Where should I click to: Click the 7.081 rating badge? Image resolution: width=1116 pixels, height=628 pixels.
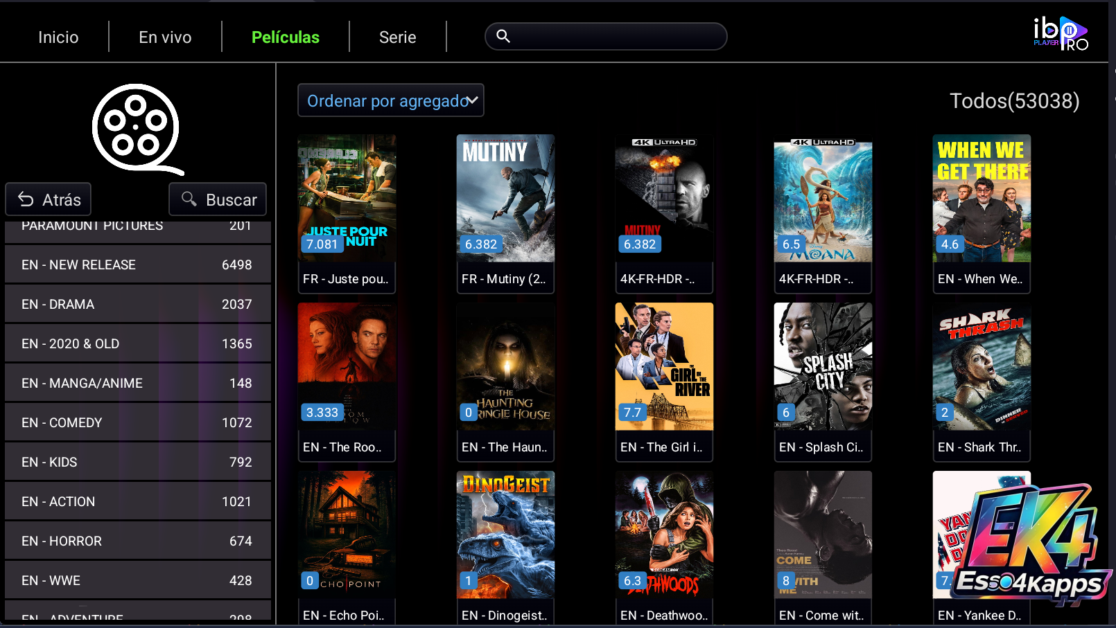pyautogui.click(x=322, y=244)
